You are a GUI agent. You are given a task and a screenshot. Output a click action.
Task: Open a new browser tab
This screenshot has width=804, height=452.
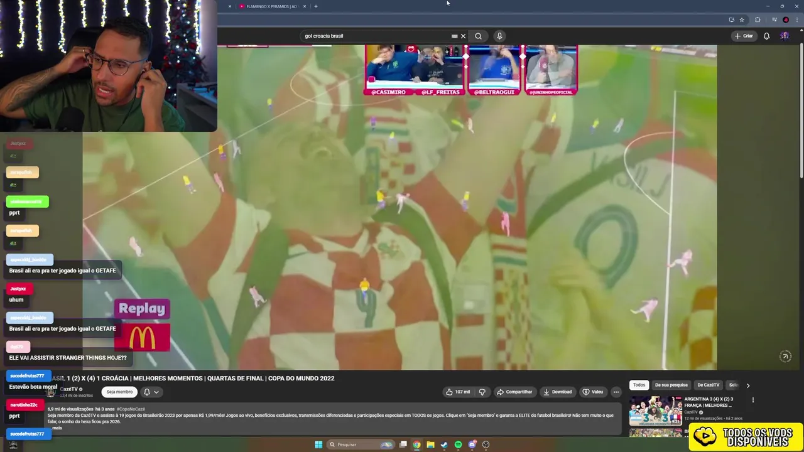pos(316,6)
